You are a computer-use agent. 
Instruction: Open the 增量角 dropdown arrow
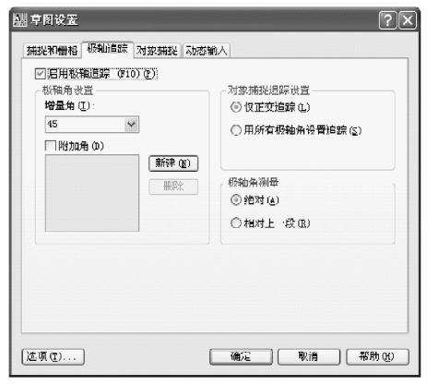point(132,125)
